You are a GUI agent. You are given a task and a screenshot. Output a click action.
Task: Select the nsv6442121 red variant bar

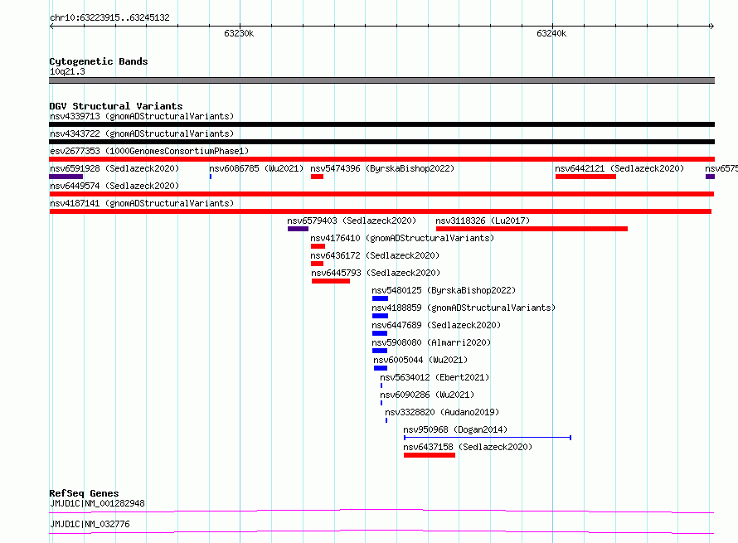tap(585, 177)
